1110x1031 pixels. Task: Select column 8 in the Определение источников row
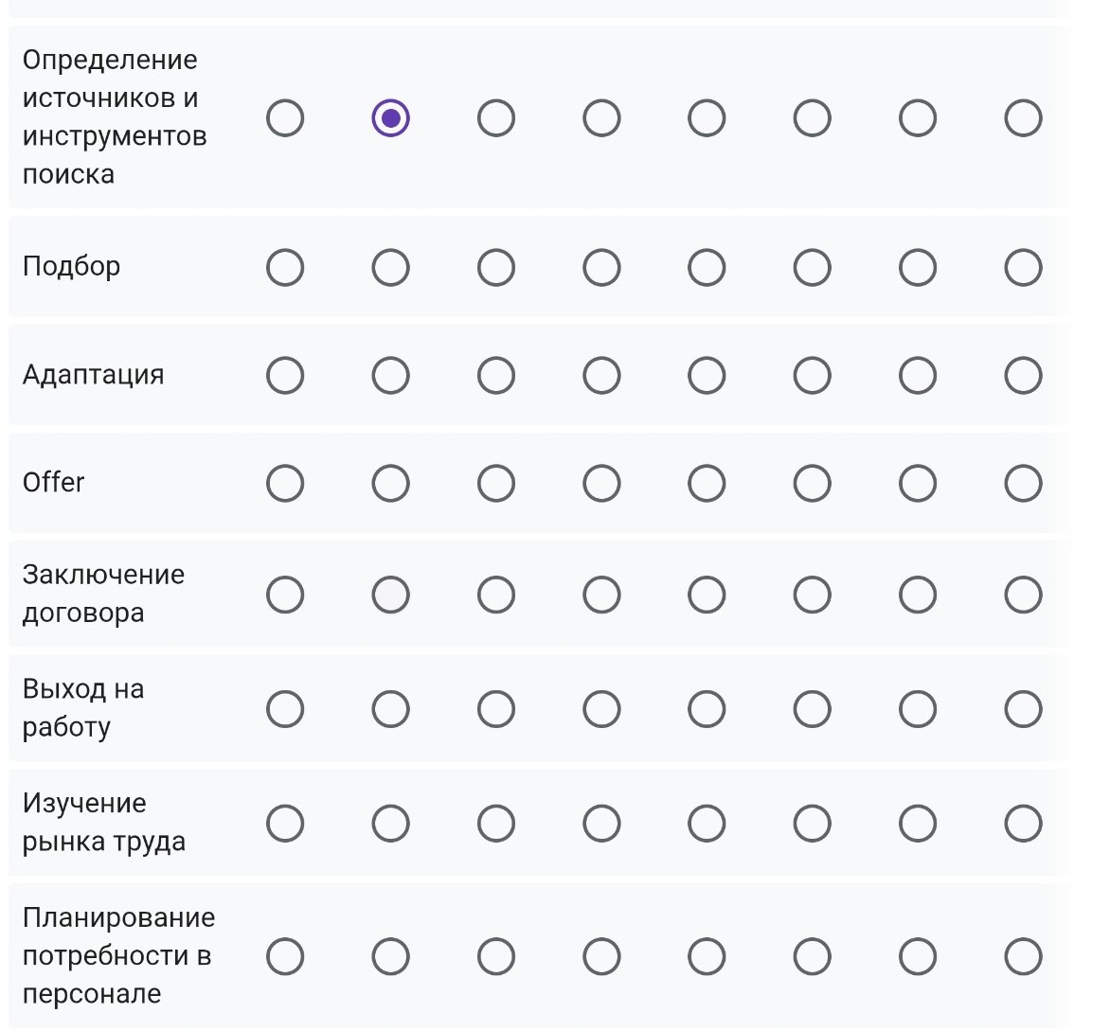[1022, 117]
